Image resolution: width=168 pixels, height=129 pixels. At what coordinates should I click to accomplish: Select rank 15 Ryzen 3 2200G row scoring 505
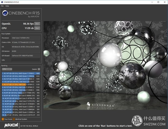[21, 112]
